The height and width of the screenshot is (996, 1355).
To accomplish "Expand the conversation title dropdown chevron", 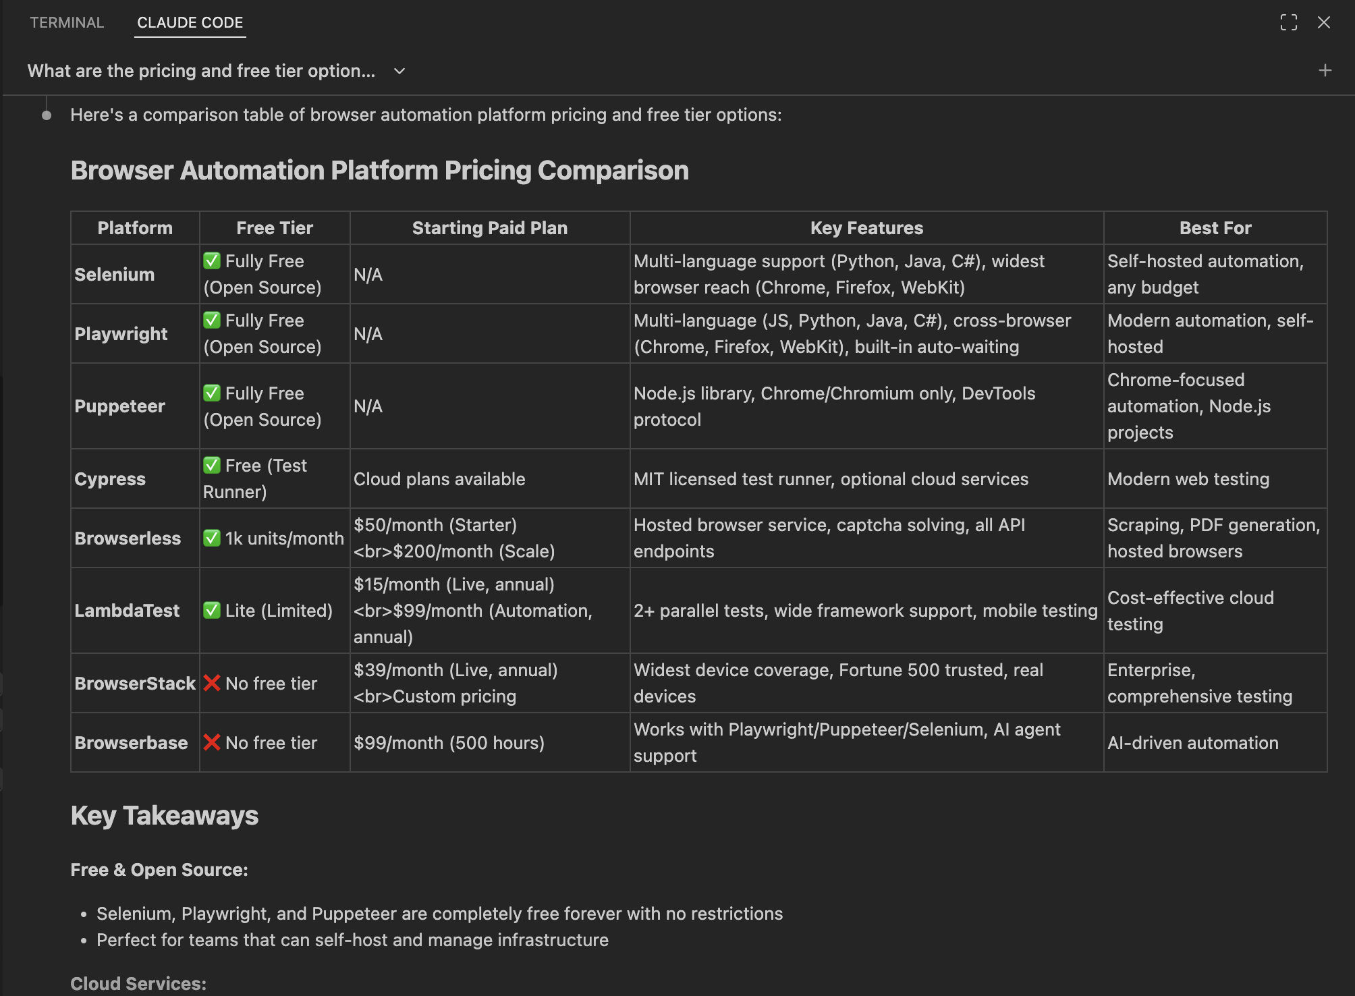I will 399,71.
